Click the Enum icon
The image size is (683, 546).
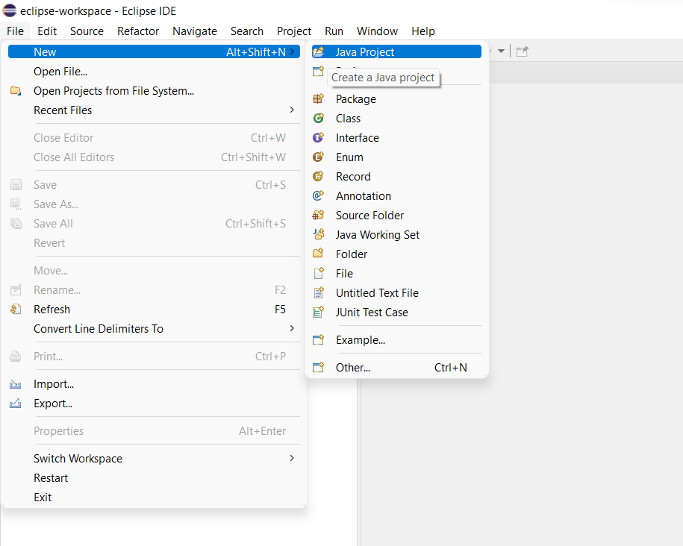coord(319,157)
